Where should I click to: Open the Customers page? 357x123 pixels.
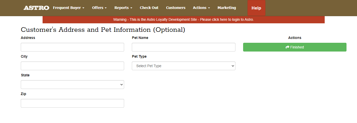click(176, 8)
